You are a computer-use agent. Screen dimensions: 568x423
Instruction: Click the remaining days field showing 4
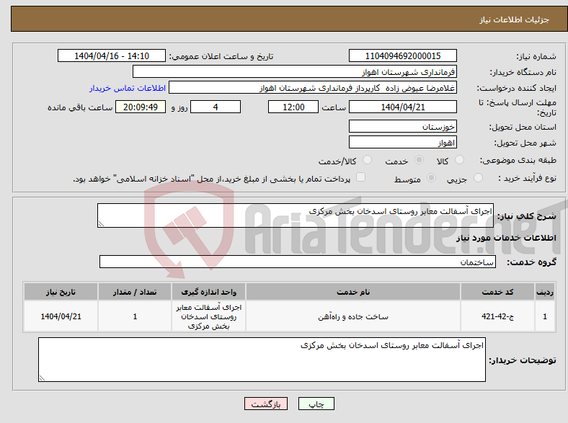tap(216, 107)
